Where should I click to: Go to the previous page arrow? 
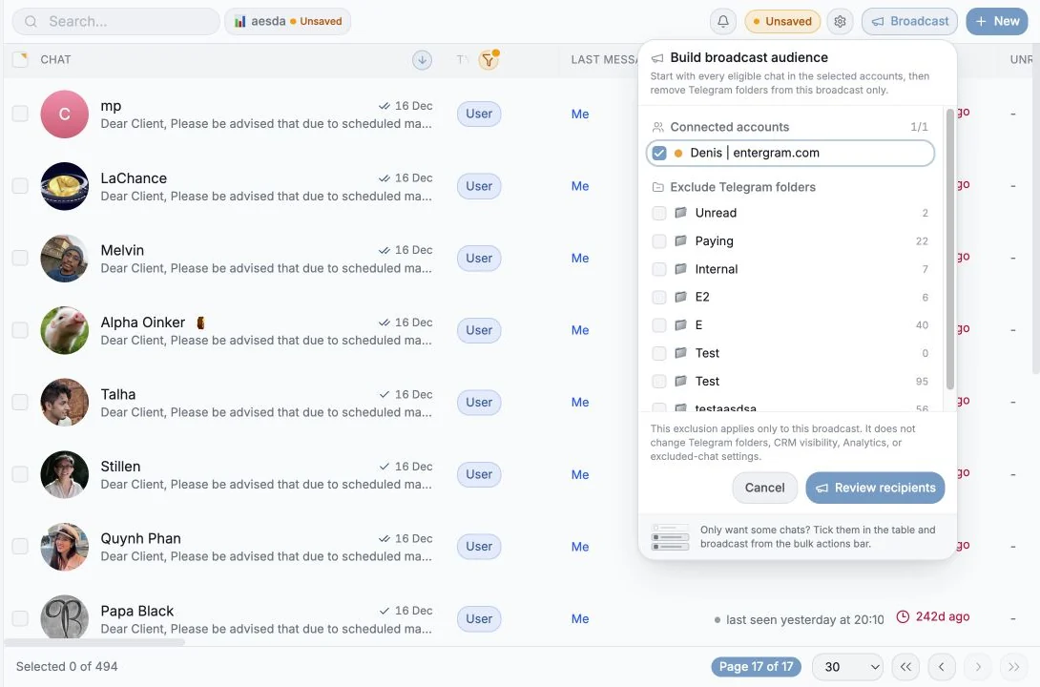[941, 667]
